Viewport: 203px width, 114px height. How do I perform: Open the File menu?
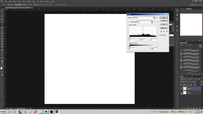[6, 1]
